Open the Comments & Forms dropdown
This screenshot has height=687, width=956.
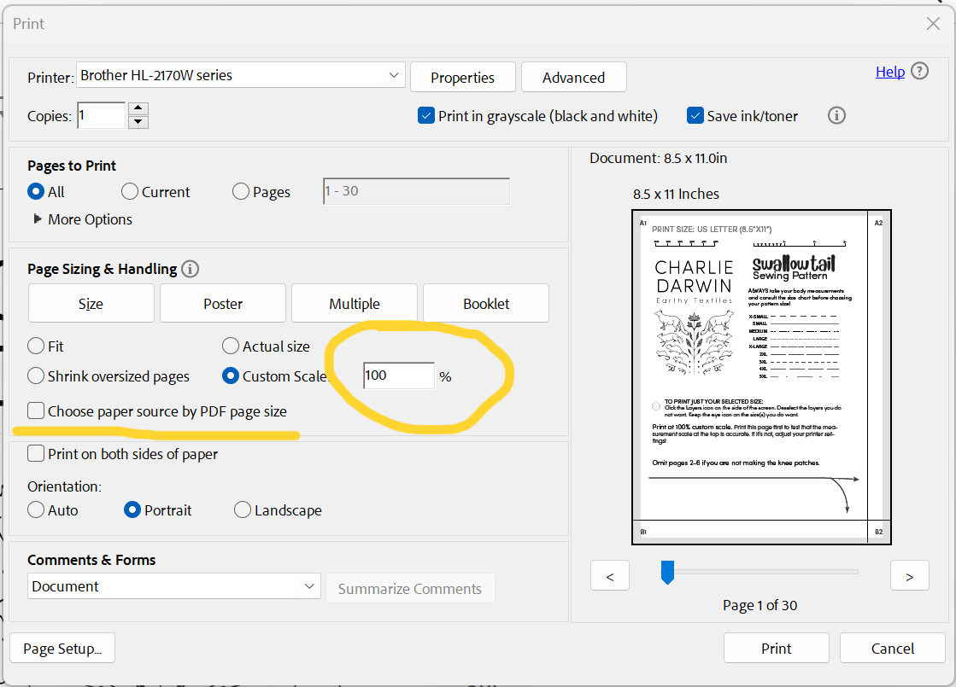(310, 586)
